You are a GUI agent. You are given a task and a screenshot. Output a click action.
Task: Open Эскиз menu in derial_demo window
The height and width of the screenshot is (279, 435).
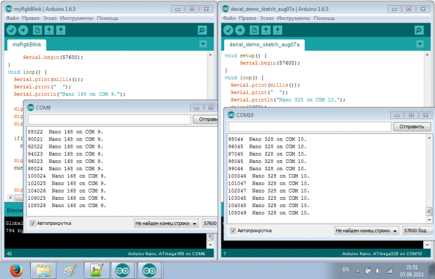pyautogui.click(x=267, y=18)
